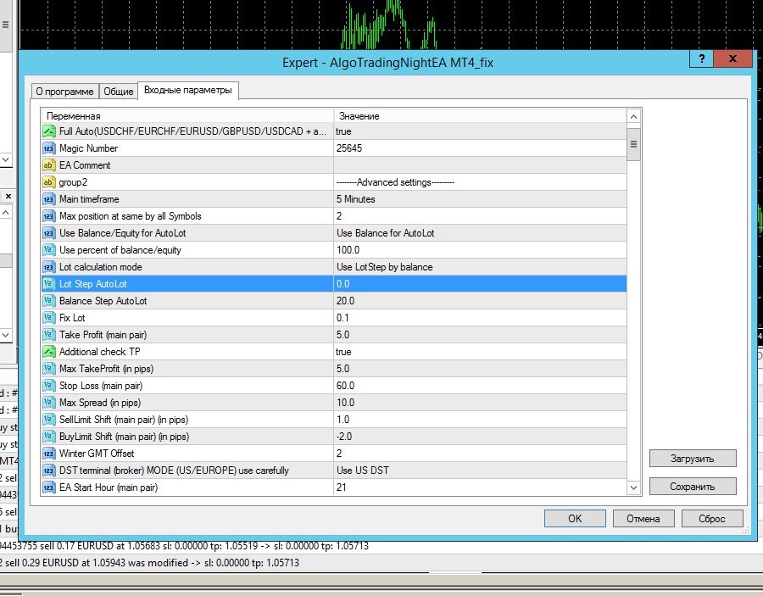Click the integer icon for Main timeframe
Screen dimensions: 763x596
click(48, 199)
